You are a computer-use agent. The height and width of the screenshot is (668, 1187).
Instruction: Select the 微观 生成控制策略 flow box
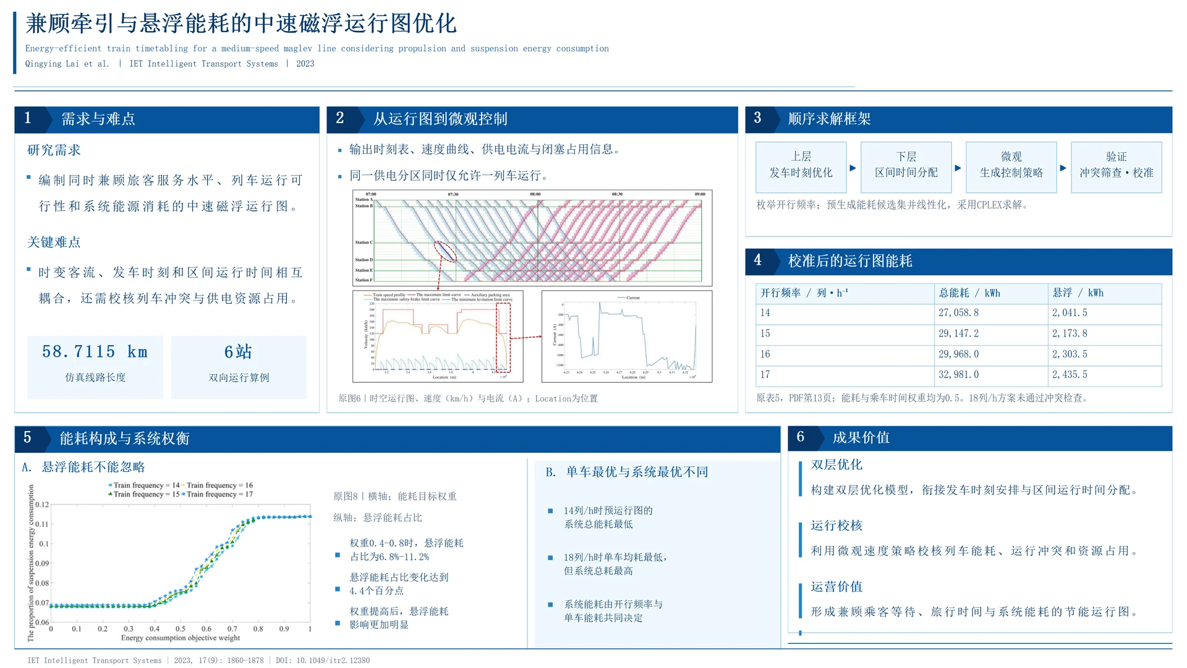pos(1011,167)
